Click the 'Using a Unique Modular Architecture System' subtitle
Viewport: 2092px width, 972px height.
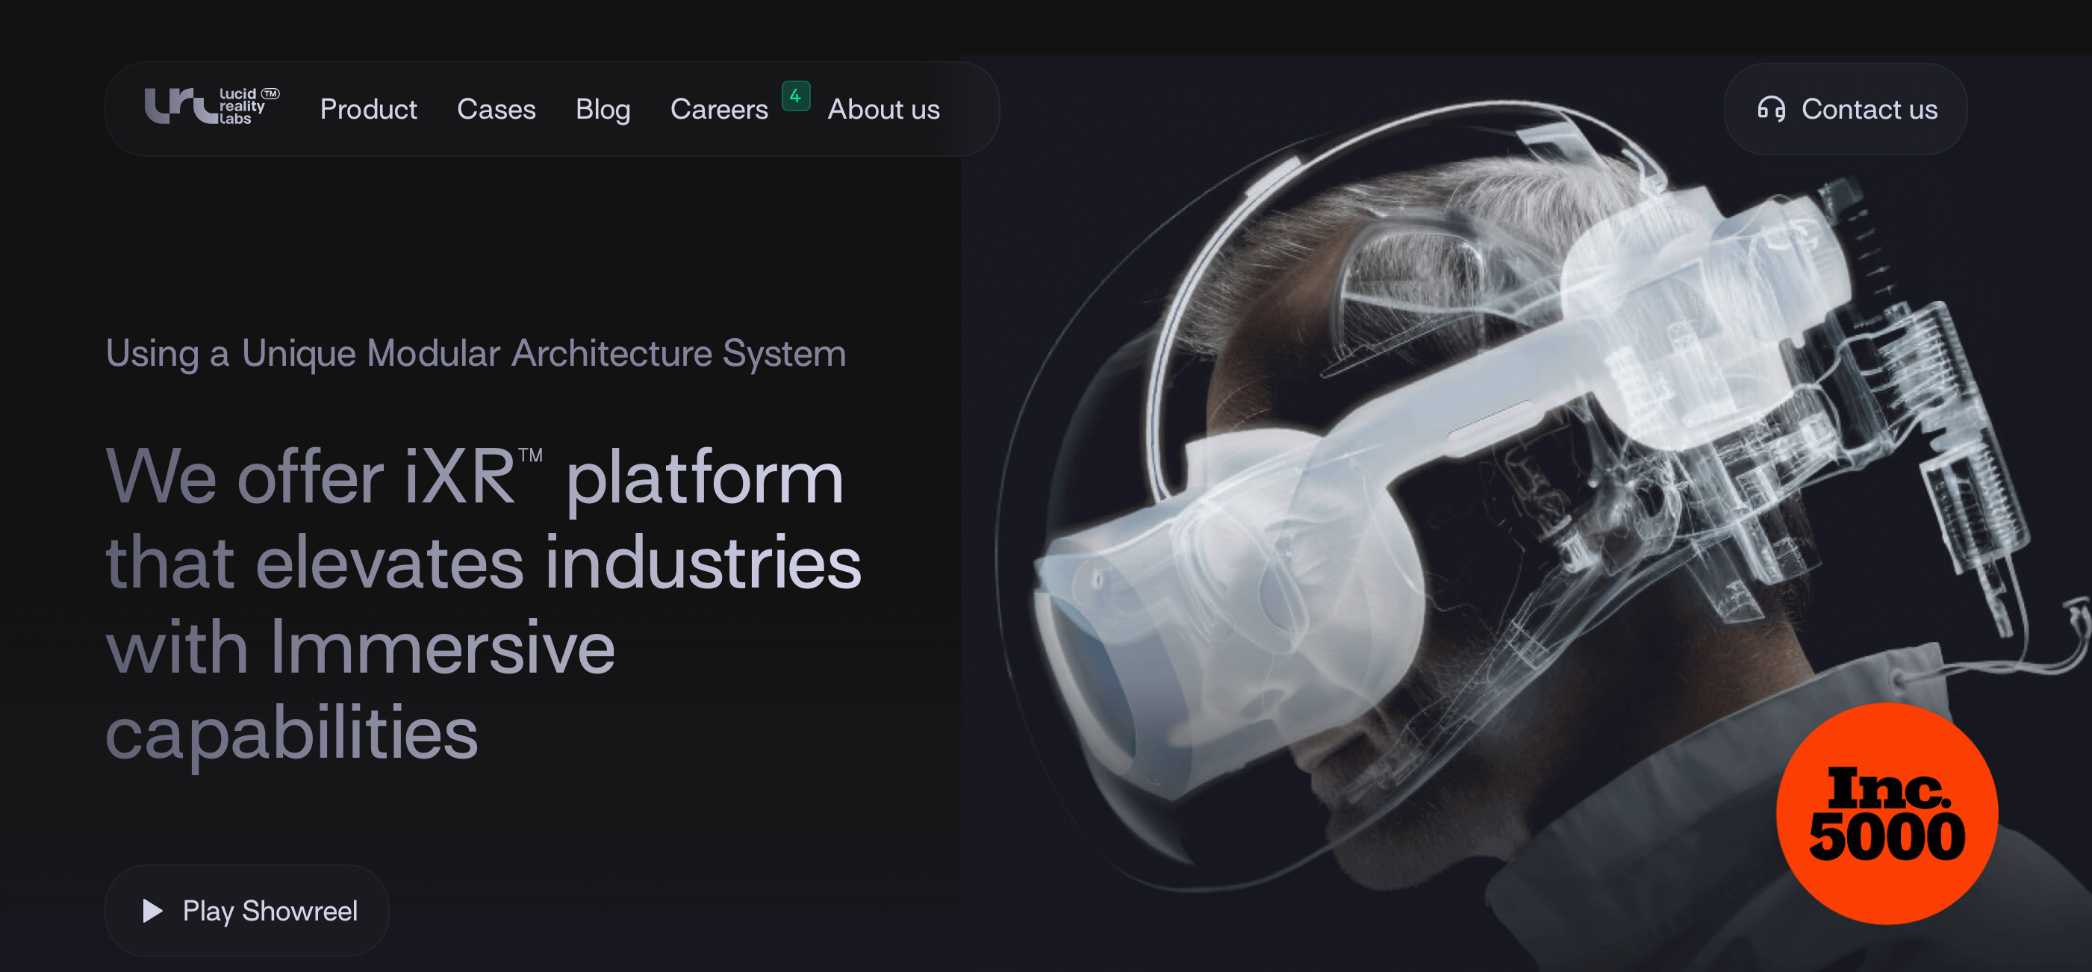(476, 353)
